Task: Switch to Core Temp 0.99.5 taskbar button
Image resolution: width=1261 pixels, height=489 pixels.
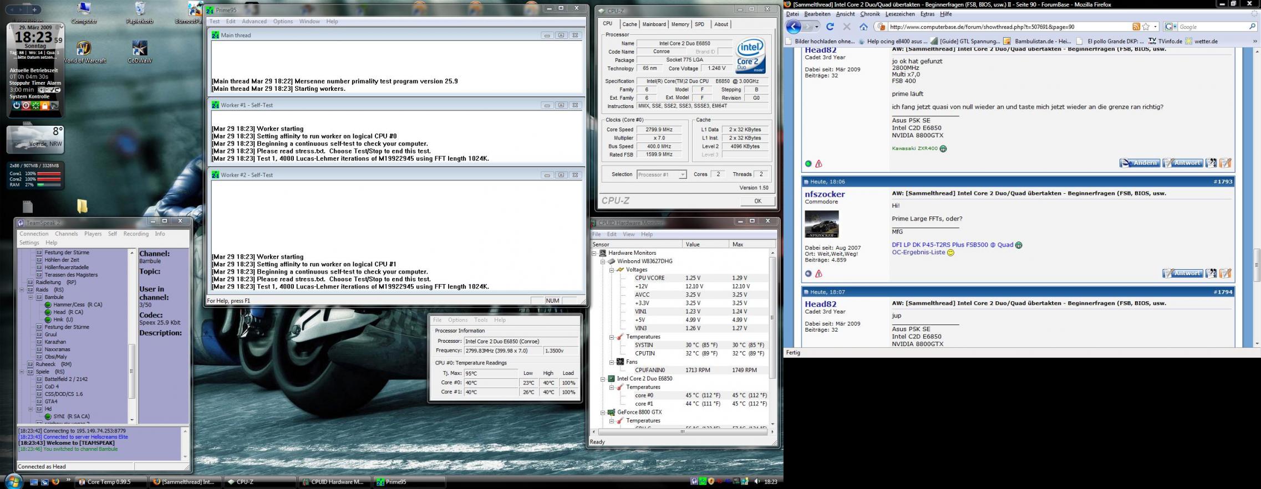Action: point(111,482)
